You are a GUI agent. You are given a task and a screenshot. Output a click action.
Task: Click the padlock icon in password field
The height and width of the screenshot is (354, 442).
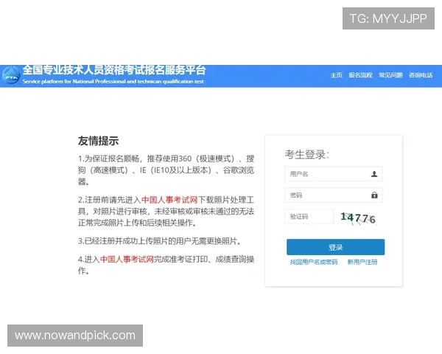(x=374, y=195)
